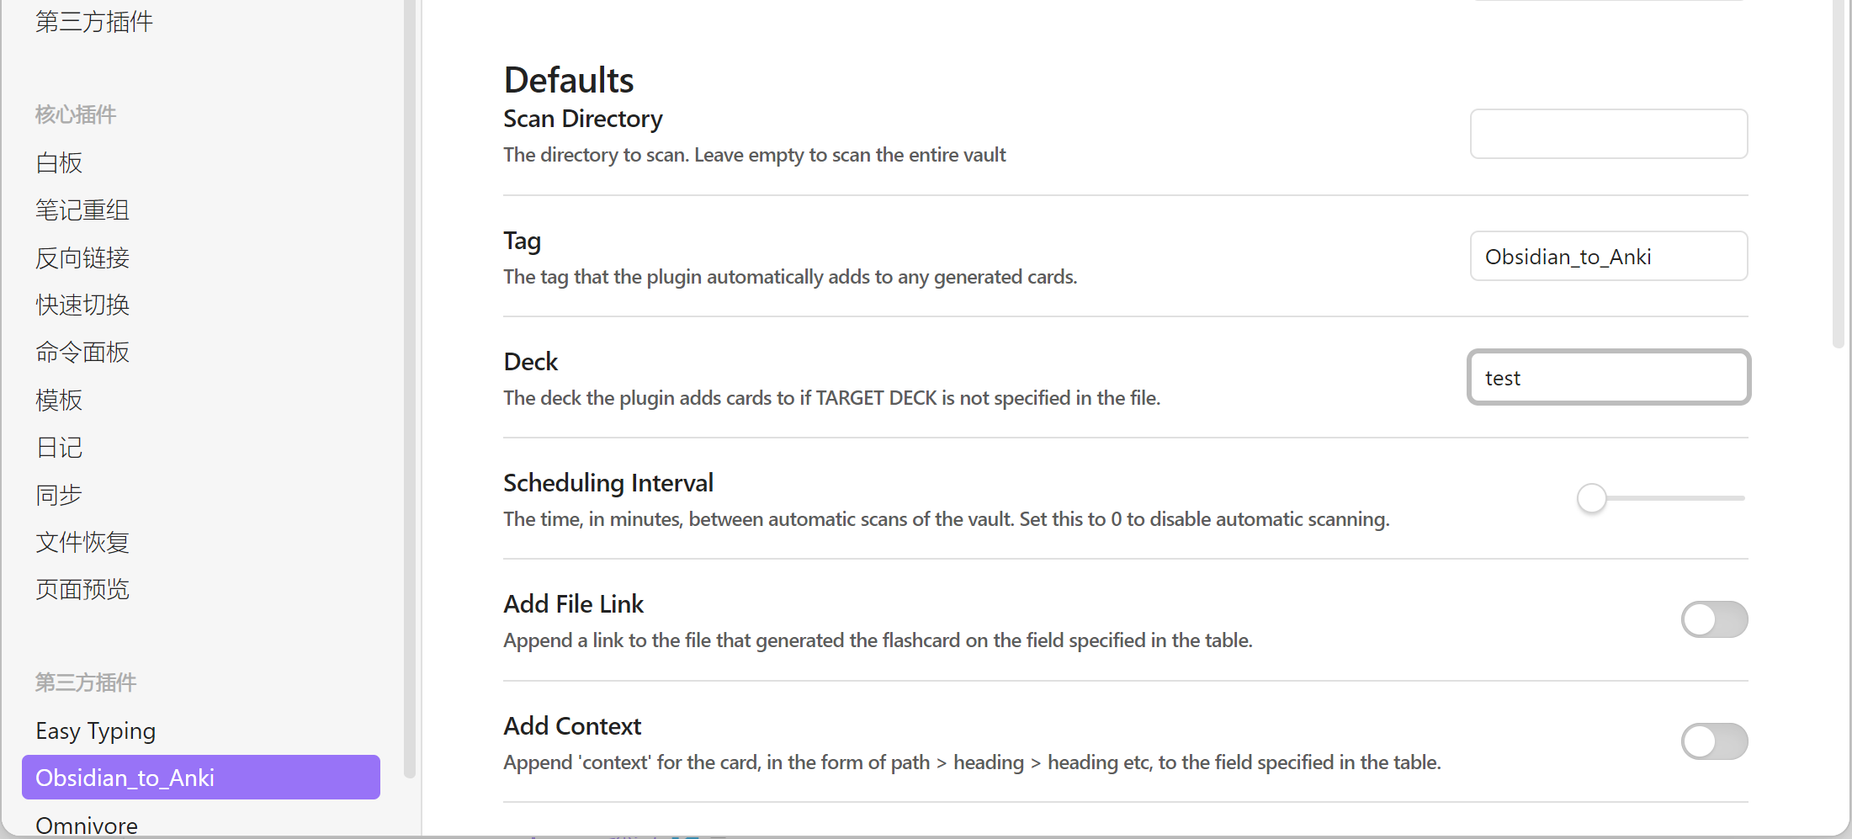1852x839 pixels.
Task: Open the 模板 settings tab
Action: [59, 400]
